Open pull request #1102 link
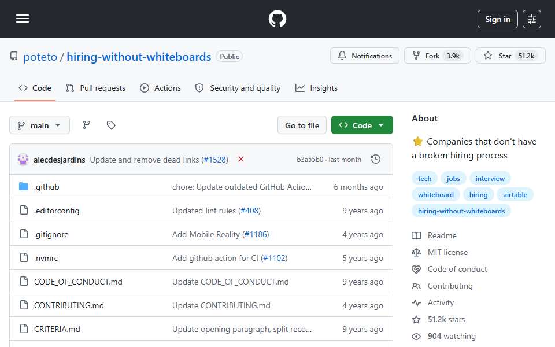This screenshot has height=347, width=555. tap(274, 258)
